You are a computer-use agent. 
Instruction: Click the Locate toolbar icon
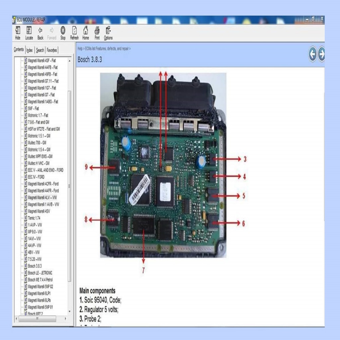(x=29, y=33)
